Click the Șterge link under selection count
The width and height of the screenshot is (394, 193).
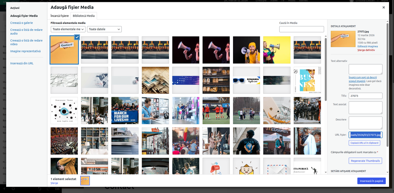point(54,183)
